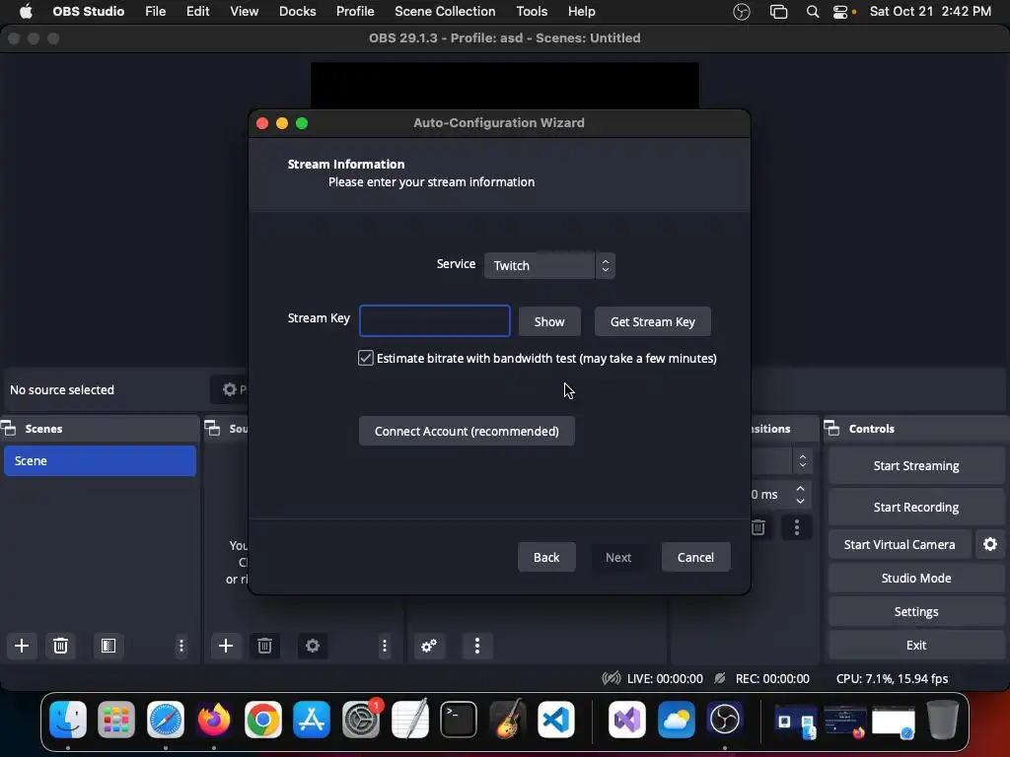Open Spotlight search in menu bar
Viewport: 1010px width, 757px height.
click(x=813, y=12)
